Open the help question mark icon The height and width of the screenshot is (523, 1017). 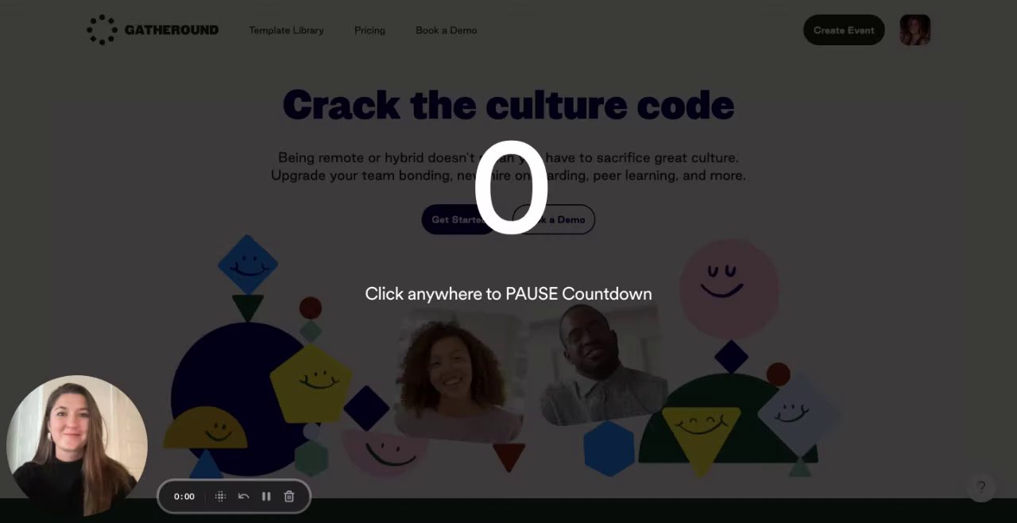coord(981,487)
